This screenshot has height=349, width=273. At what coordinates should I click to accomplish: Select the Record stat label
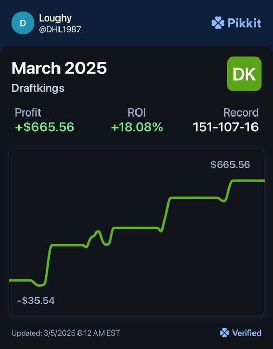click(x=241, y=112)
